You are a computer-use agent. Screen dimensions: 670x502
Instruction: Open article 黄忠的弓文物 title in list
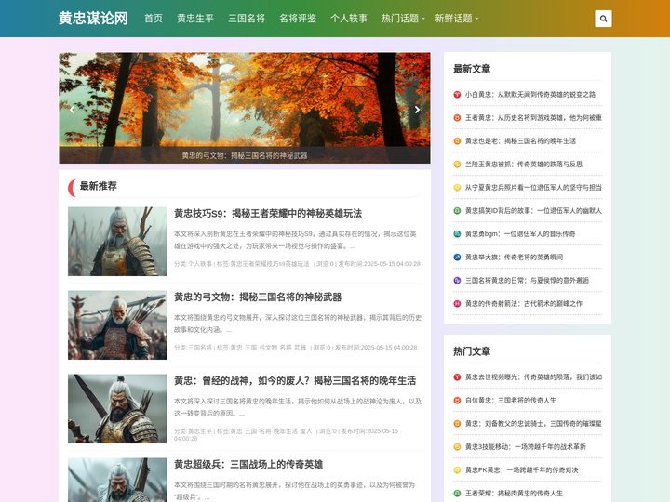click(x=258, y=297)
